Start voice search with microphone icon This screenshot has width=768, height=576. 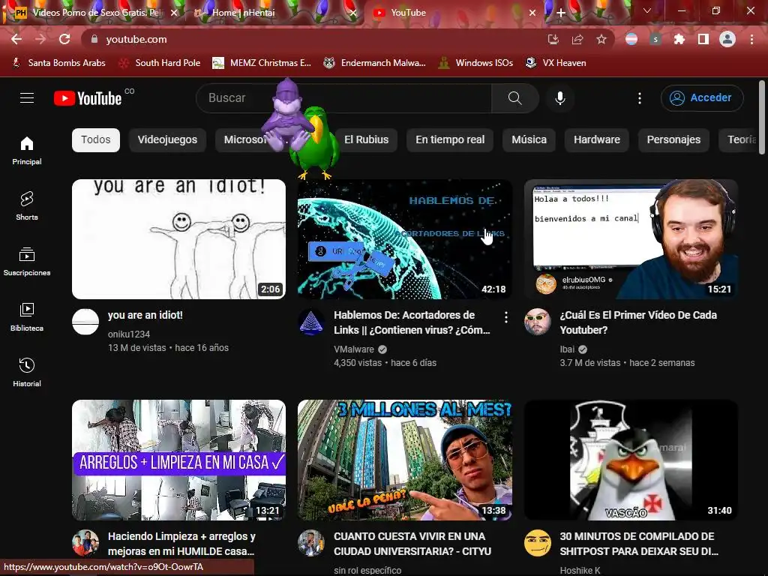[x=559, y=98]
